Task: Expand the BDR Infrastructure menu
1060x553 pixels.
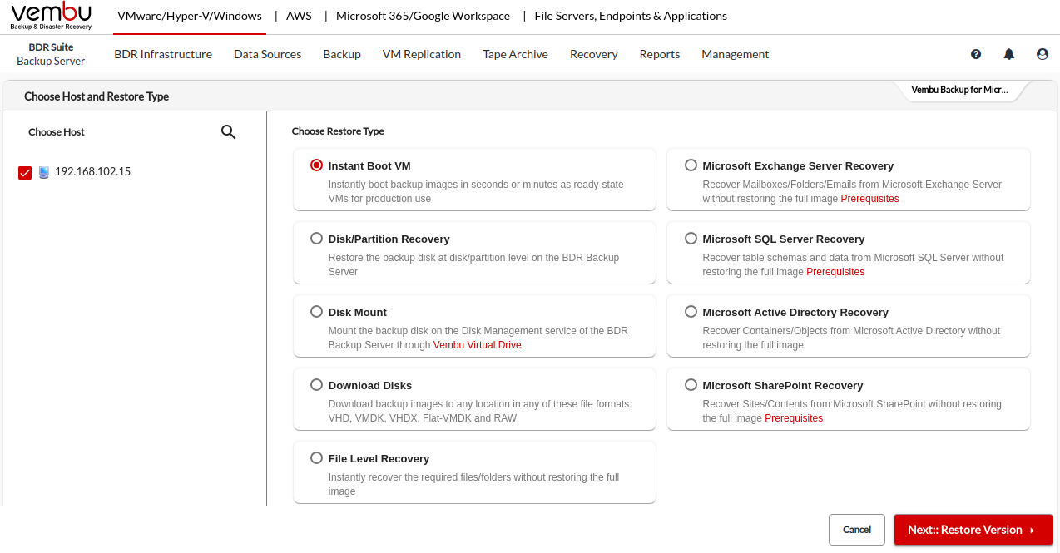Action: (163, 54)
